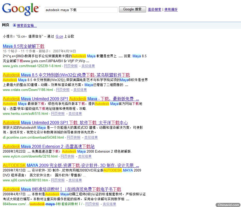Open 网页快照 for www.eytcm.com result

[67, 156]
